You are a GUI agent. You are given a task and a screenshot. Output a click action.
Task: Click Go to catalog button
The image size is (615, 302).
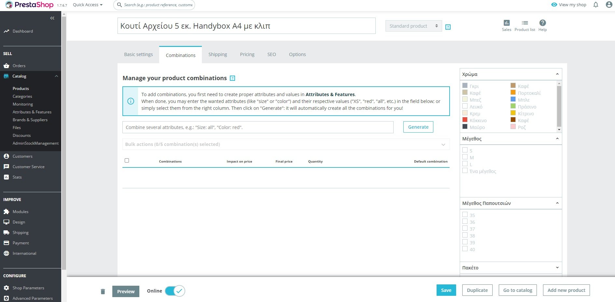(x=518, y=290)
